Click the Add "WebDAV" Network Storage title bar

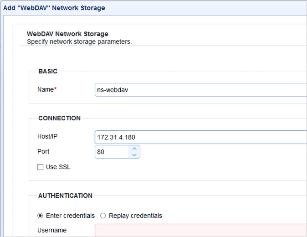point(54,8)
